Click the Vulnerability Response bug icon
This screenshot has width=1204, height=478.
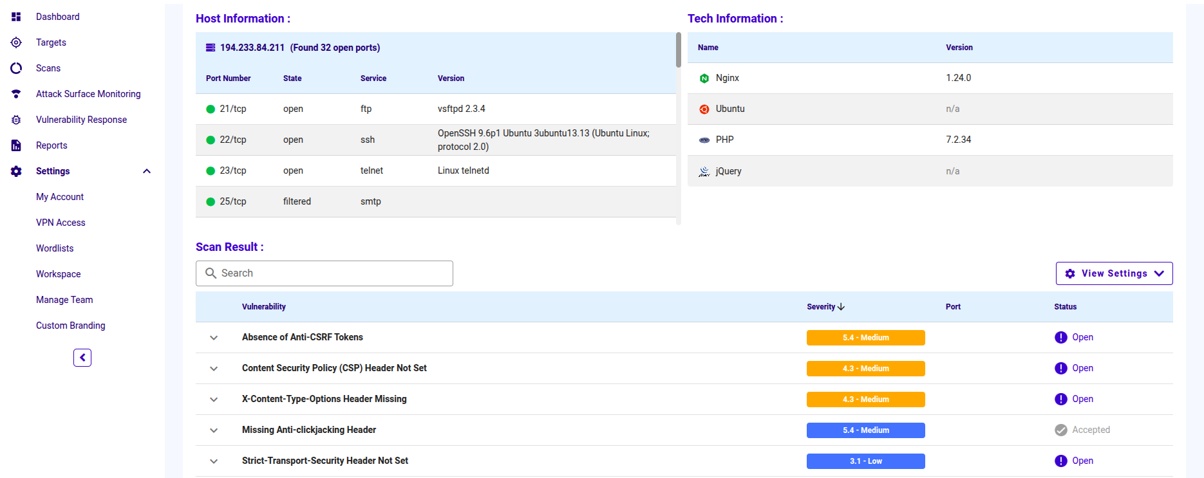pyautogui.click(x=16, y=120)
